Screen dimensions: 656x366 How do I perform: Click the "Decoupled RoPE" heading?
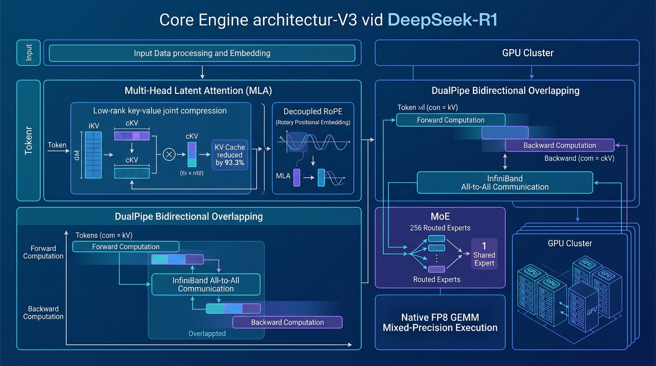[313, 112]
